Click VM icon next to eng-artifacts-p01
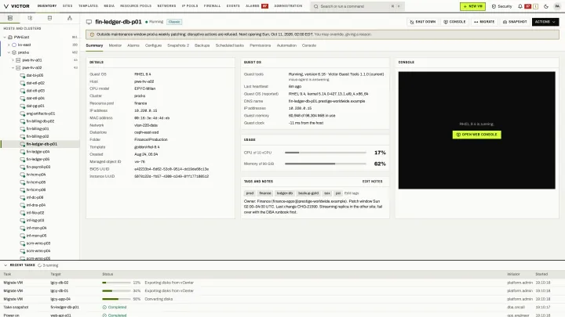The width and height of the screenshot is (565, 317). tap(22, 113)
